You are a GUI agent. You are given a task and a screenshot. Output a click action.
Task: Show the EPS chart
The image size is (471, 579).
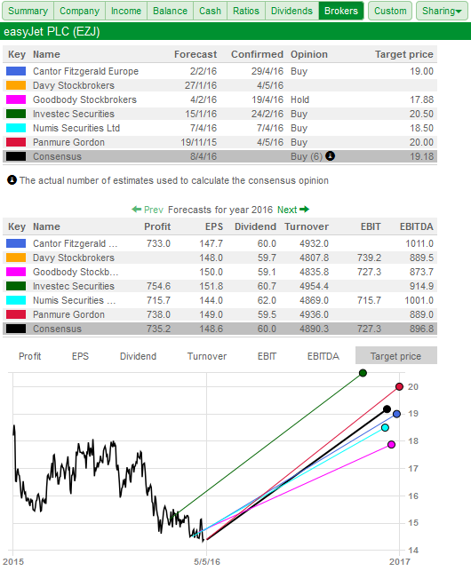coord(80,356)
